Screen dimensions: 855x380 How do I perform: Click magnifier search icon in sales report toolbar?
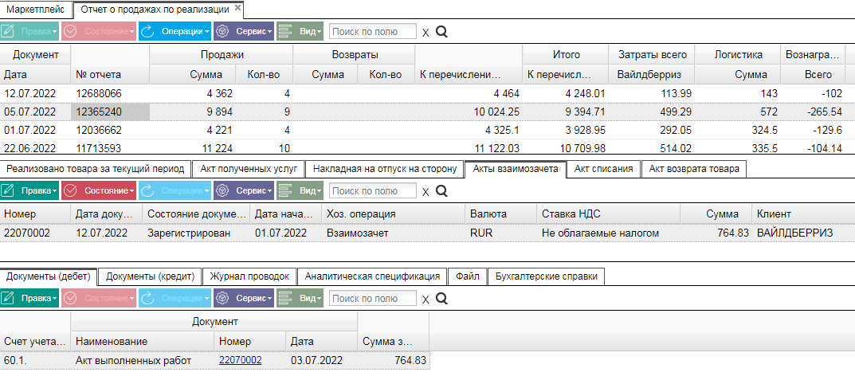click(441, 32)
